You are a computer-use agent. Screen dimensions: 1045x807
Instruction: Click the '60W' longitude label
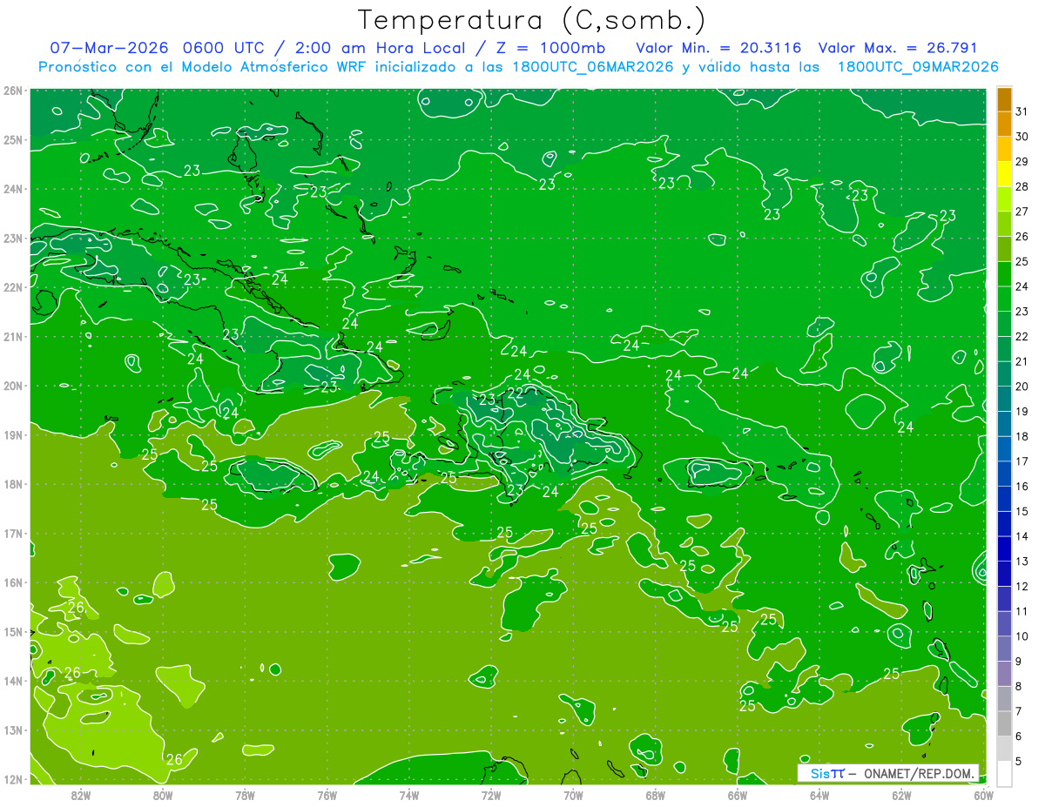(984, 795)
